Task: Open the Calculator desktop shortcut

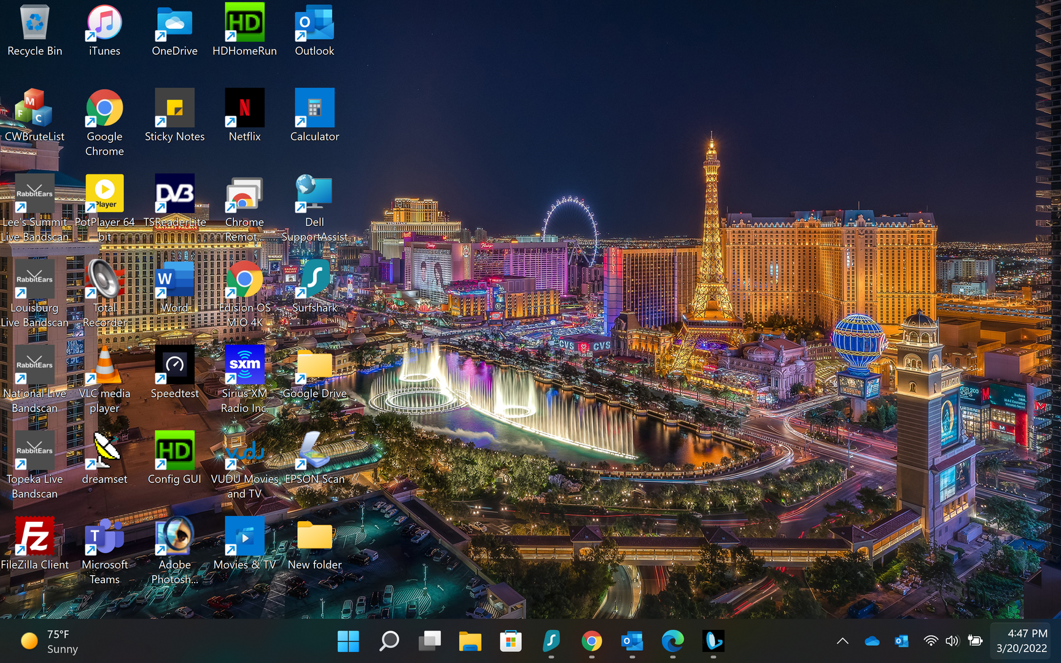Action: point(314,116)
